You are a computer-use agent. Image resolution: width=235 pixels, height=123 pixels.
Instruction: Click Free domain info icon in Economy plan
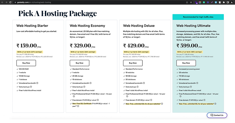[x=98, y=100]
